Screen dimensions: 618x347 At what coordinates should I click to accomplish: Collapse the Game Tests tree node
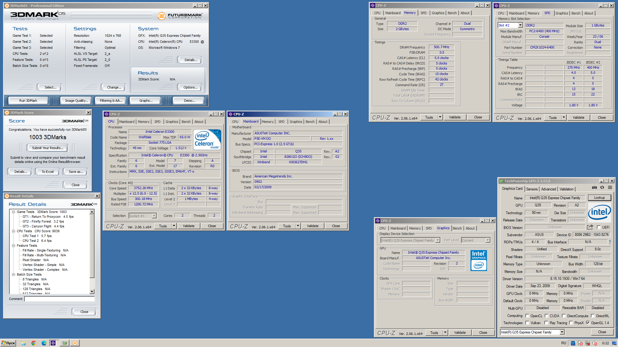click(x=13, y=212)
